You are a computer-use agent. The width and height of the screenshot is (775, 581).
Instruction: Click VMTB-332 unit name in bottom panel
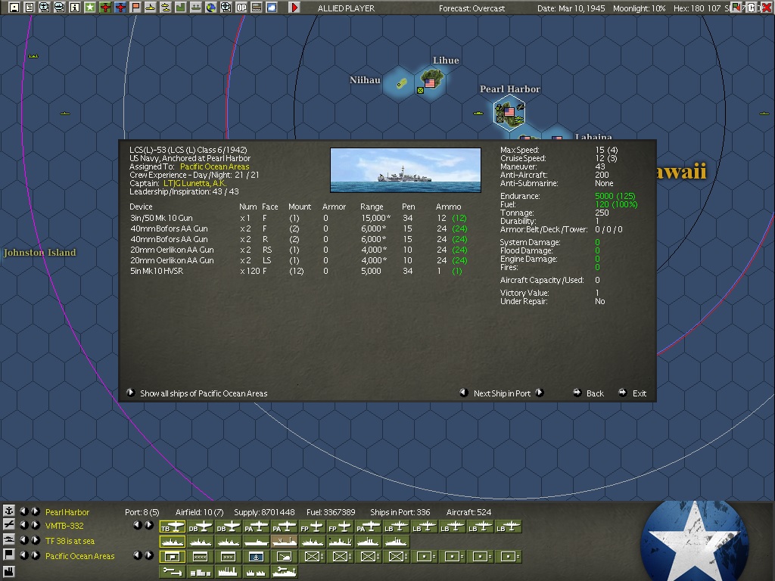(64, 526)
